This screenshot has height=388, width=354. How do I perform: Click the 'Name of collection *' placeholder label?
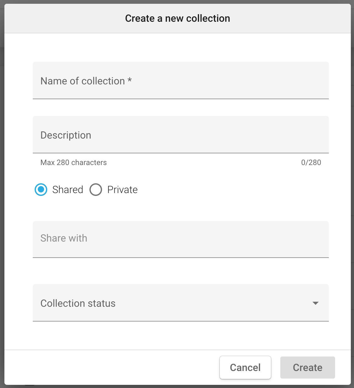coord(83,81)
